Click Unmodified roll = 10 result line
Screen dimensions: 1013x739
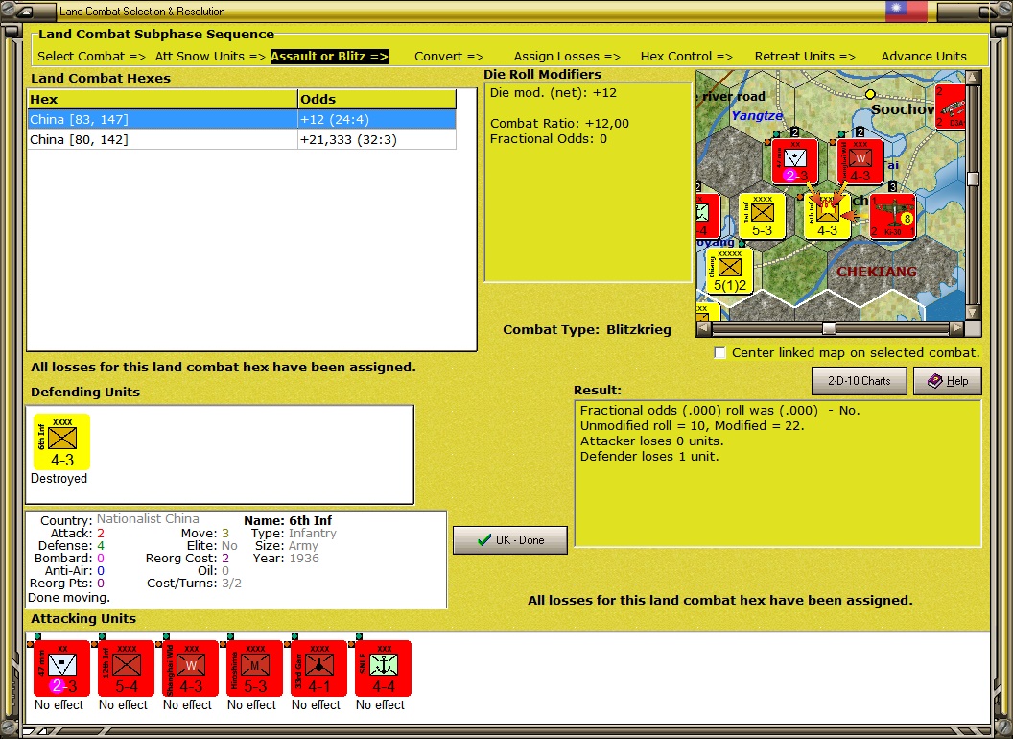pyautogui.click(x=692, y=425)
